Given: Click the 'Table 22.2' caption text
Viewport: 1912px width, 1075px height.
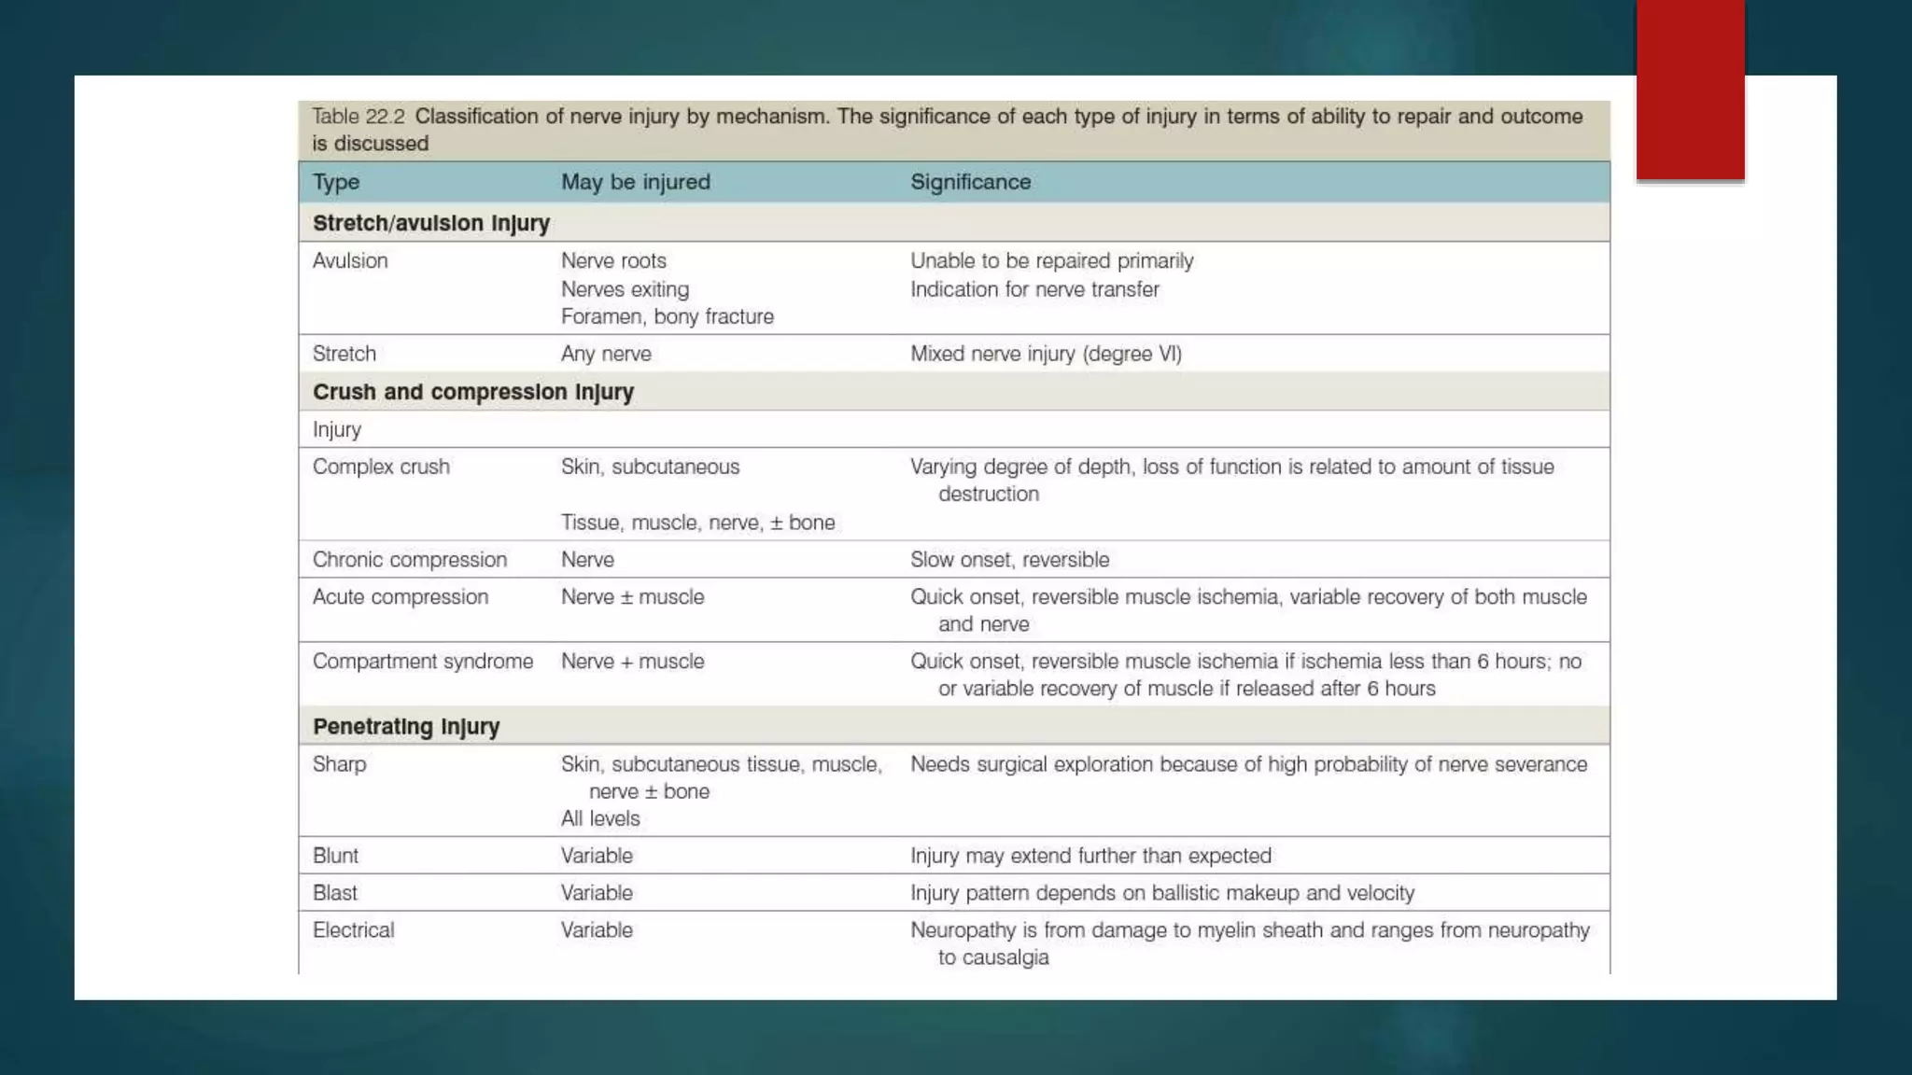Looking at the screenshot, I should point(358,117).
